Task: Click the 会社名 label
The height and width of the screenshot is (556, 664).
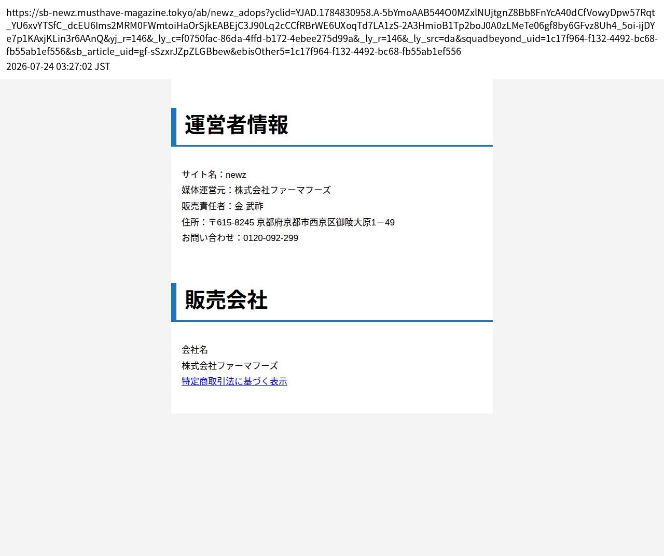Action: click(195, 350)
